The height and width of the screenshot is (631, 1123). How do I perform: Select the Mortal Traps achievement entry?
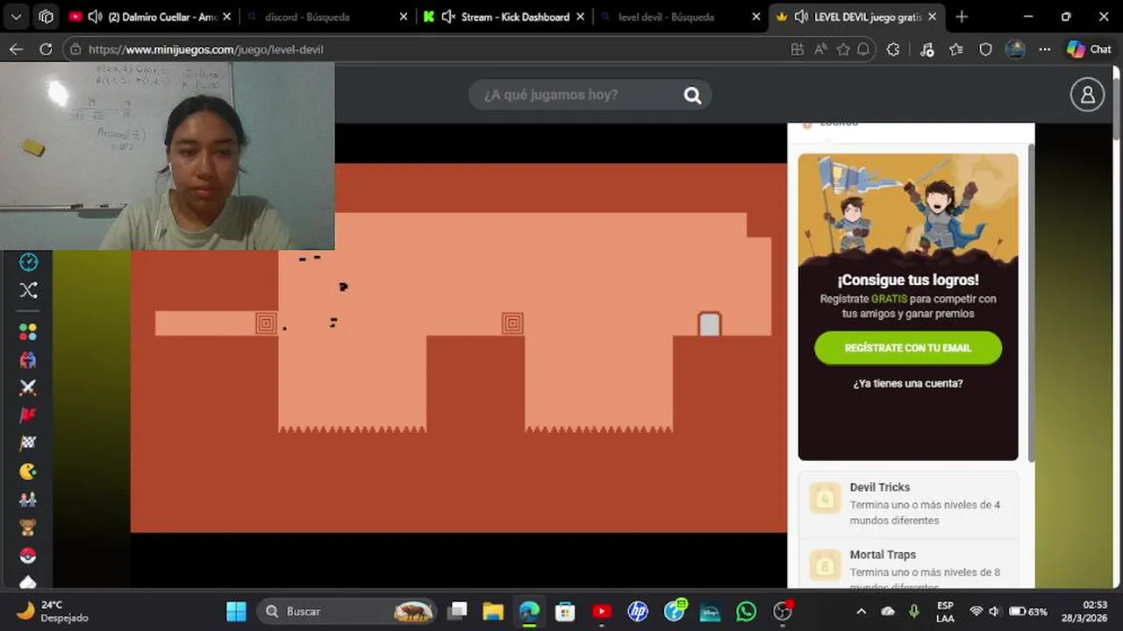[x=908, y=565]
